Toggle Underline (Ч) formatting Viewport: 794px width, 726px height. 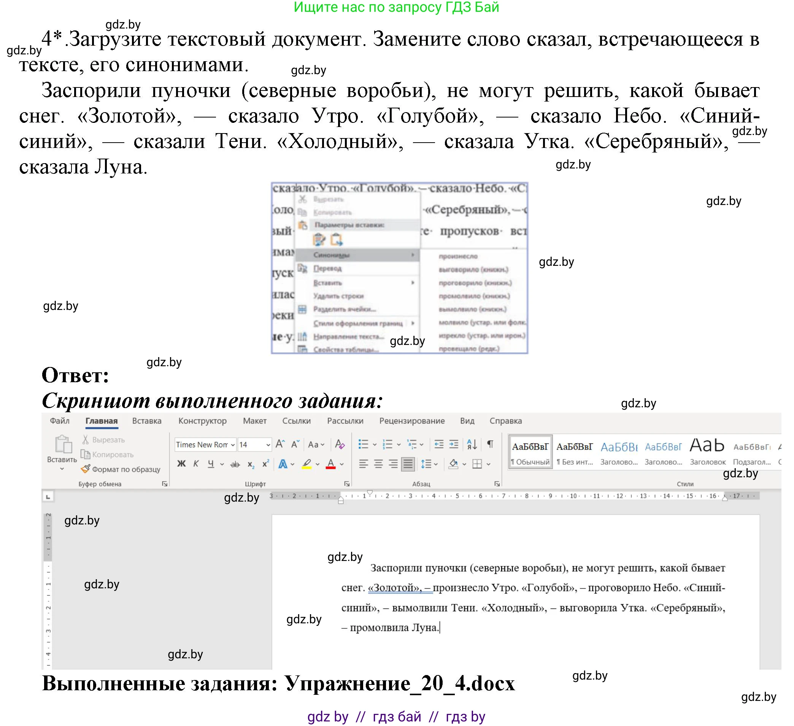pos(211,464)
